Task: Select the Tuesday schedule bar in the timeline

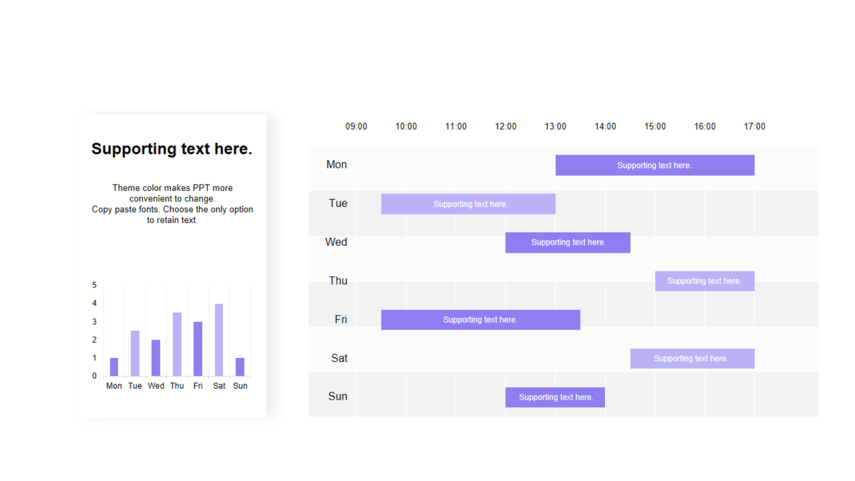Action: click(x=468, y=204)
